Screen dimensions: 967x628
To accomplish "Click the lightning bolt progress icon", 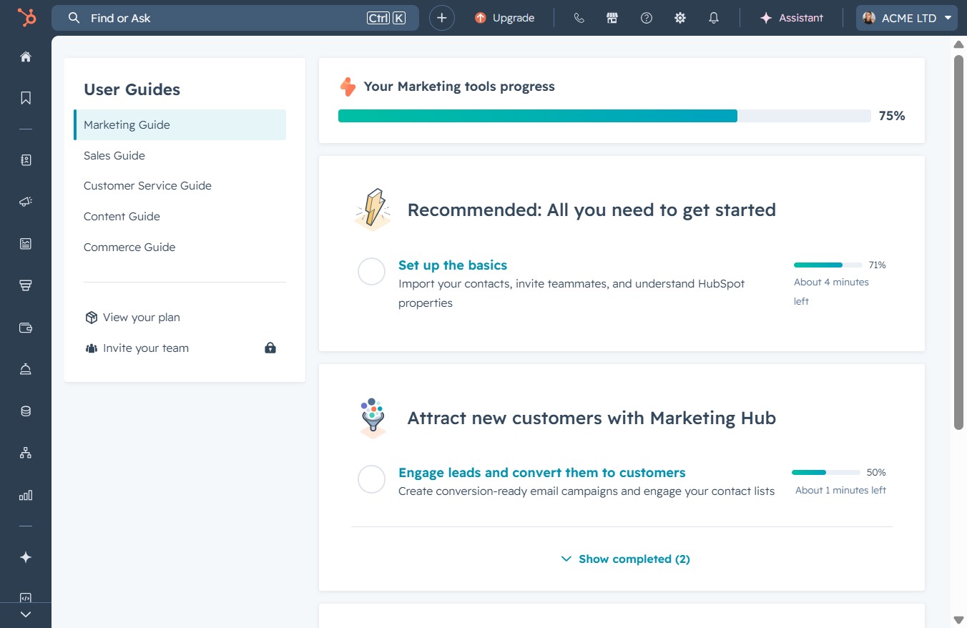I will click(x=348, y=87).
